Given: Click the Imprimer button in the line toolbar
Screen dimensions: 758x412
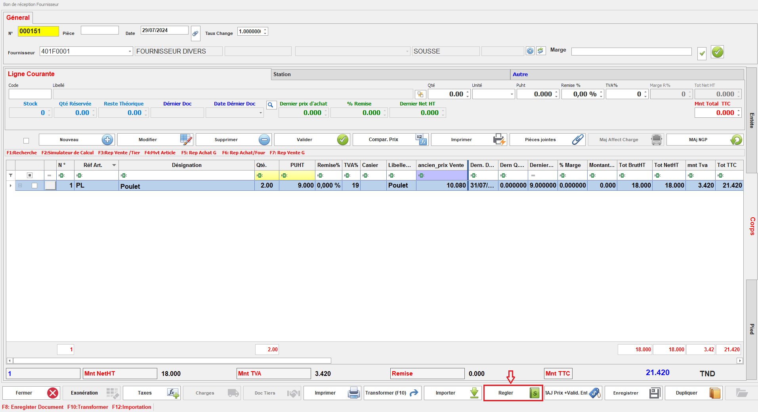Looking at the screenshot, I should (469, 140).
